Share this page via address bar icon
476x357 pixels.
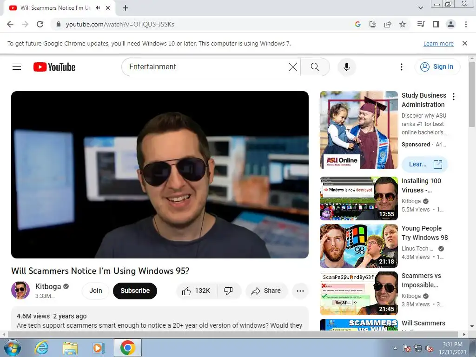point(388,24)
